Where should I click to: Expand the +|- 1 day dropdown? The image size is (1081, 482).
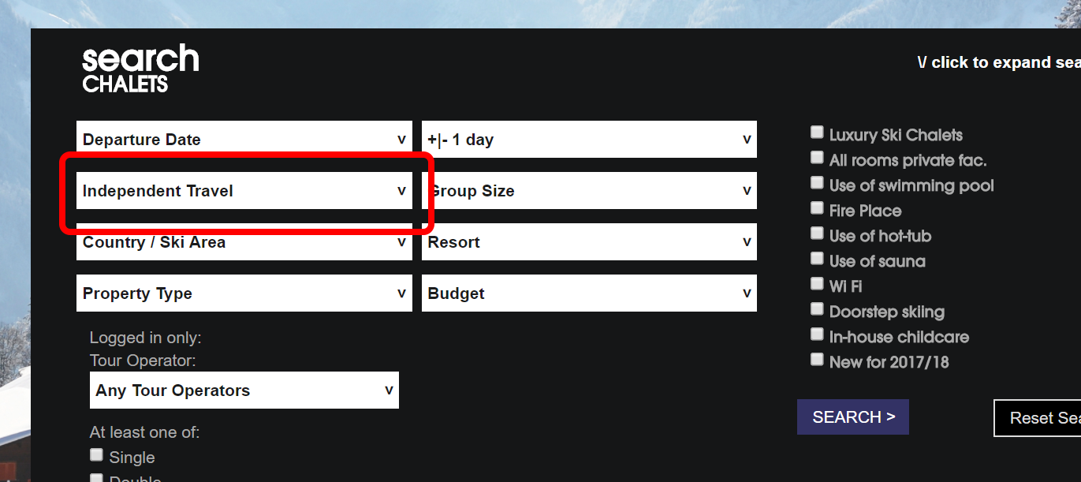pos(588,140)
